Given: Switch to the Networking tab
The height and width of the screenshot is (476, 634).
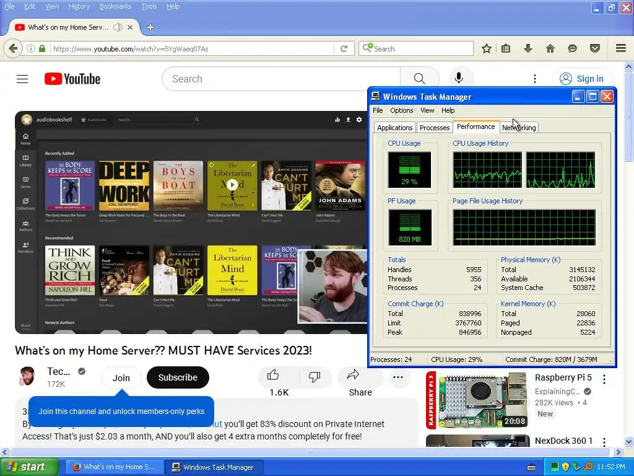Looking at the screenshot, I should click(x=519, y=128).
